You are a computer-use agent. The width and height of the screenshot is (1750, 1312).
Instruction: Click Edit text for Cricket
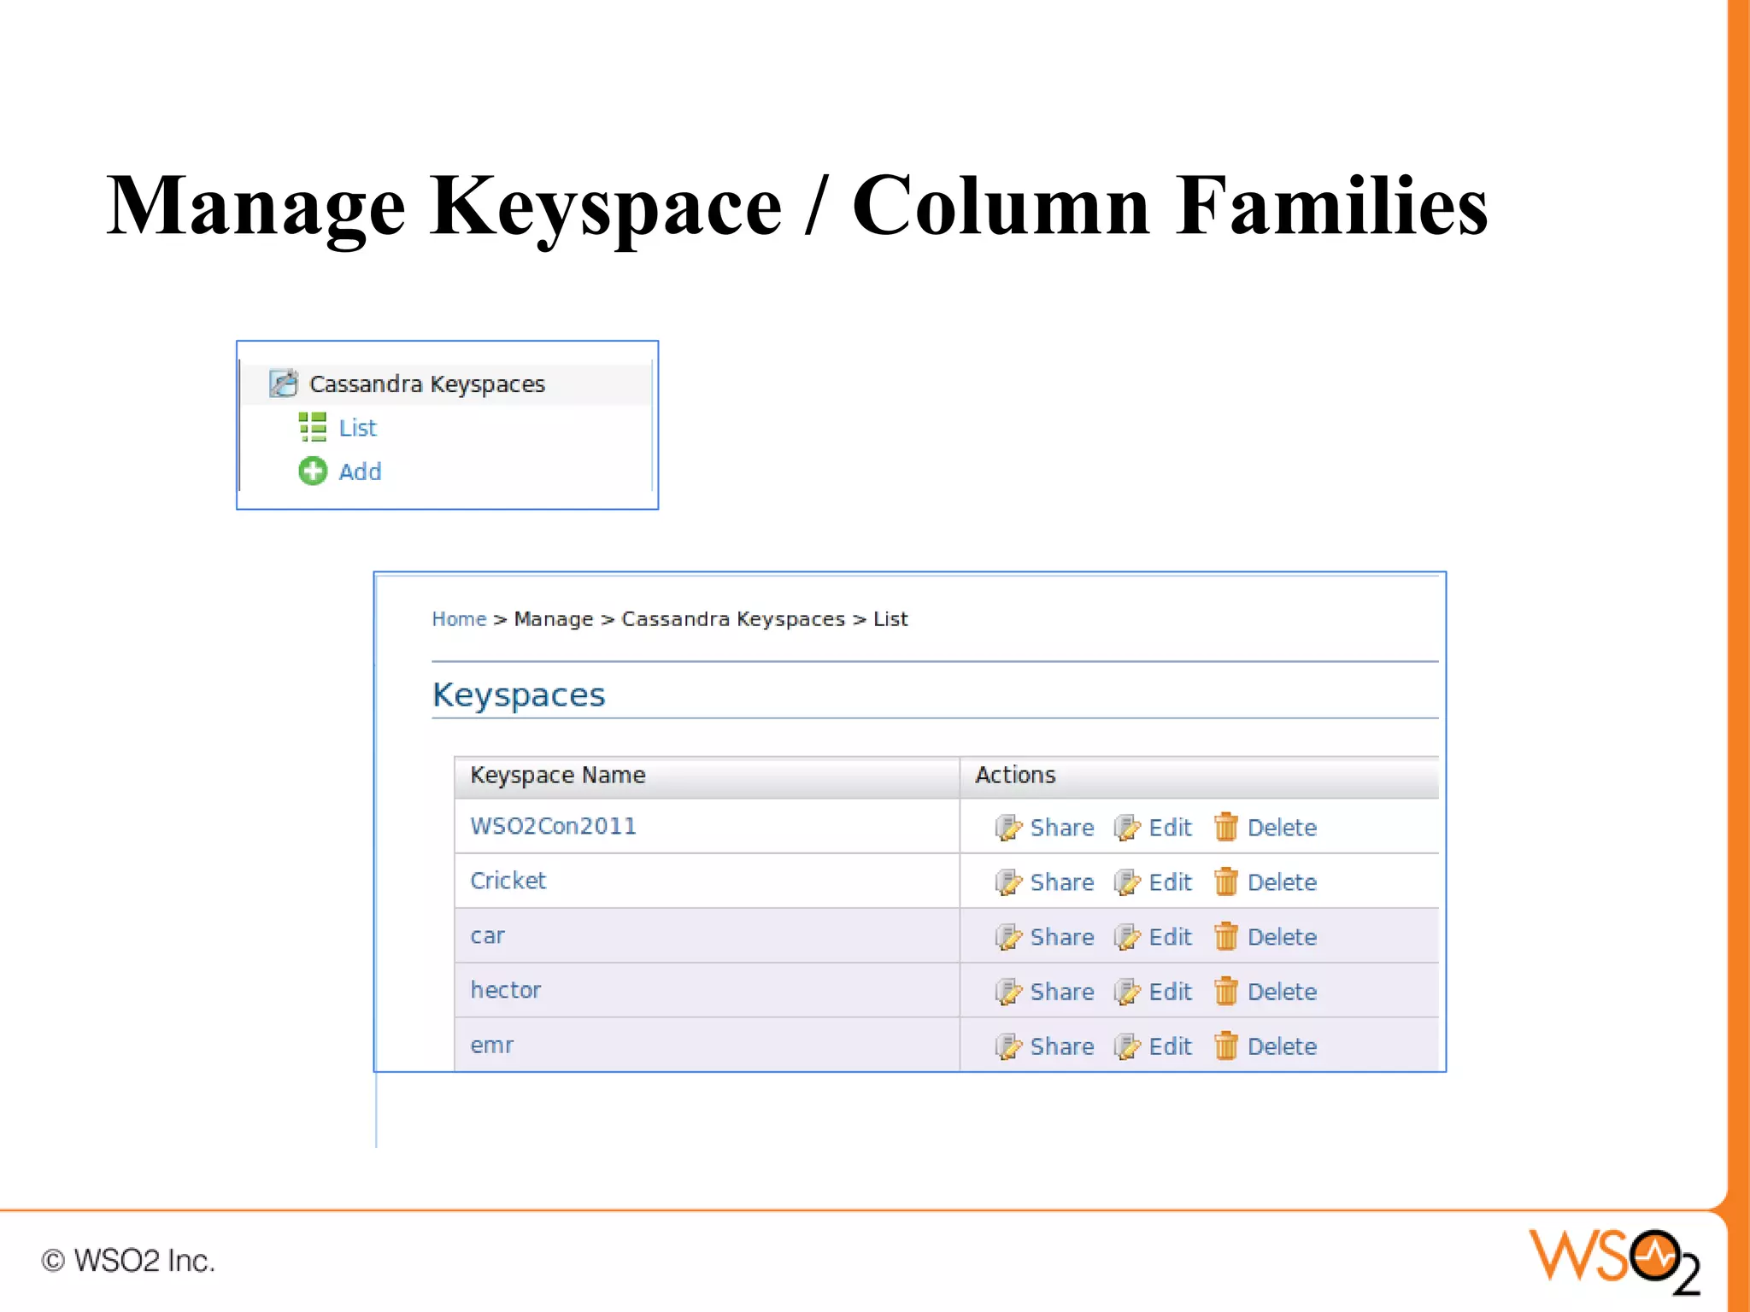click(x=1170, y=881)
